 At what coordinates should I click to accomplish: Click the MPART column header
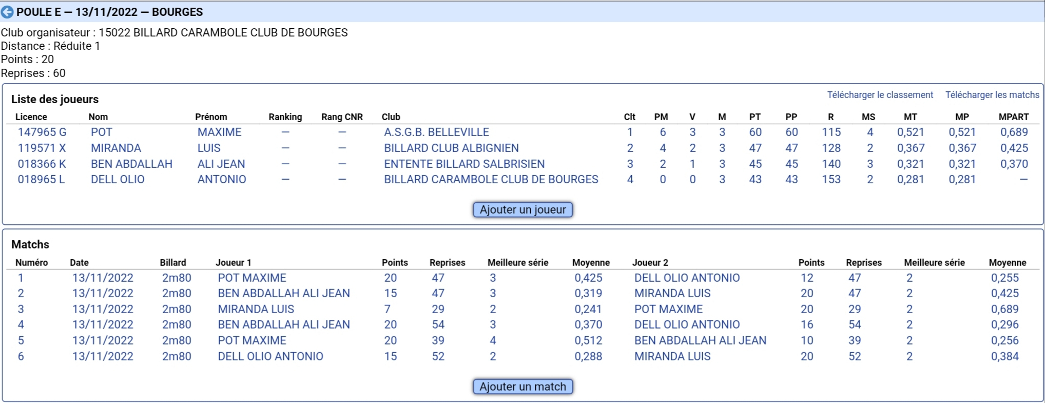click(1013, 117)
